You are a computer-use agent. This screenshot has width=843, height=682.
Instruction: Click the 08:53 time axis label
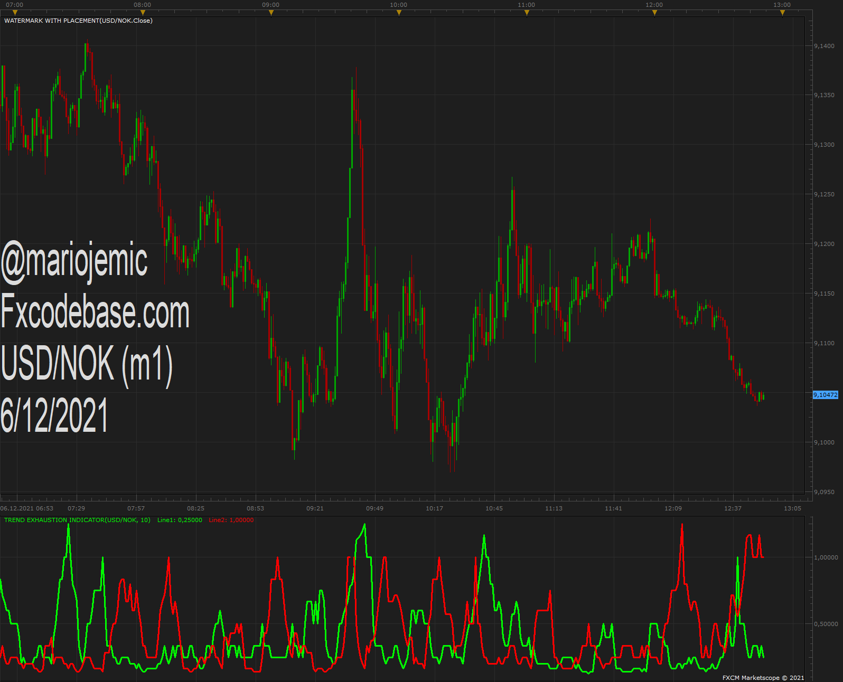click(x=255, y=508)
